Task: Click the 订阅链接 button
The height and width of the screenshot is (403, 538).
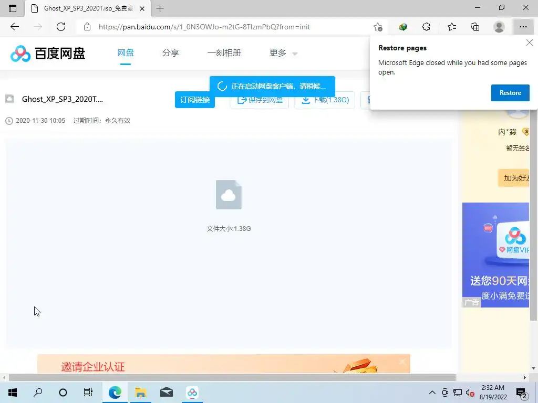Action: 195,100
